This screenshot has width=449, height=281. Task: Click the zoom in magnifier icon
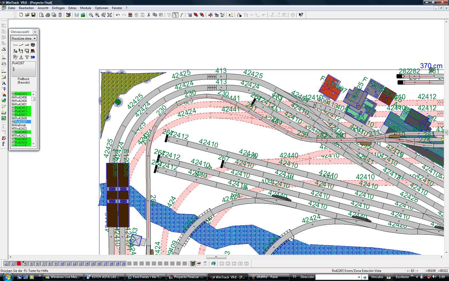click(97, 15)
